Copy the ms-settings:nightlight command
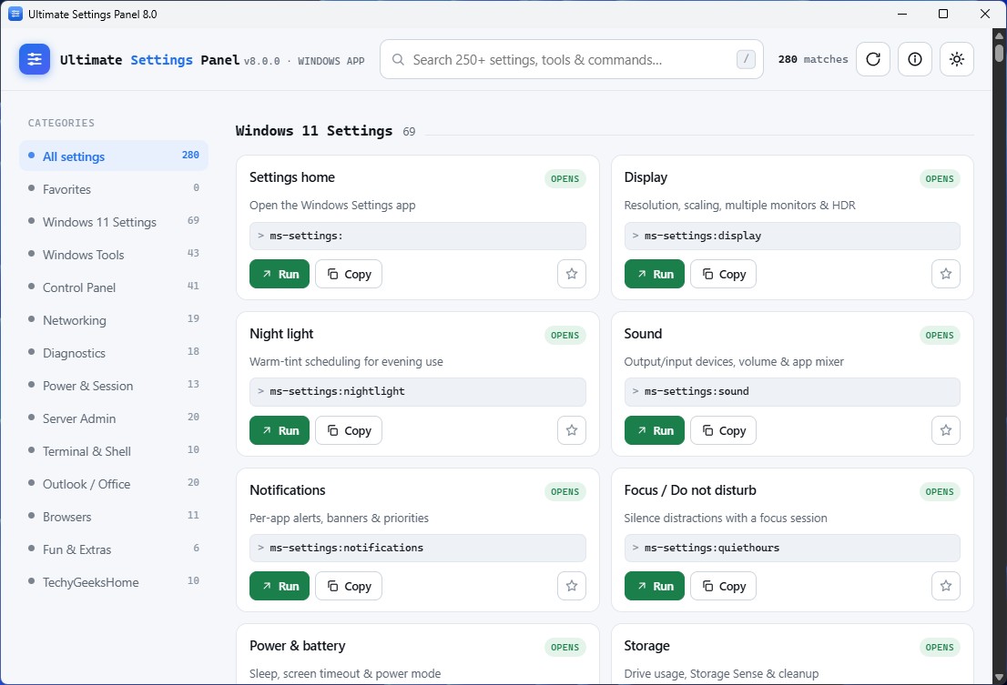 pyautogui.click(x=349, y=430)
